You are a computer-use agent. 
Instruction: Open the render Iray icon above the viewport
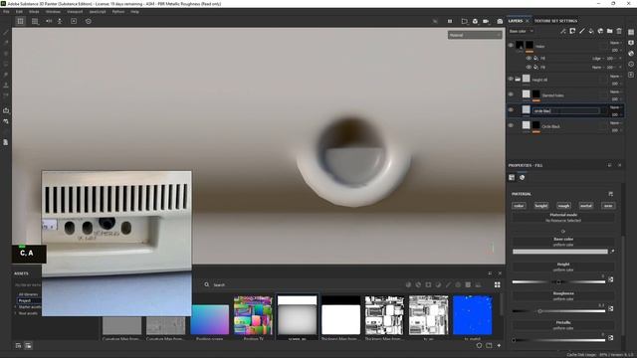[x=475, y=21]
